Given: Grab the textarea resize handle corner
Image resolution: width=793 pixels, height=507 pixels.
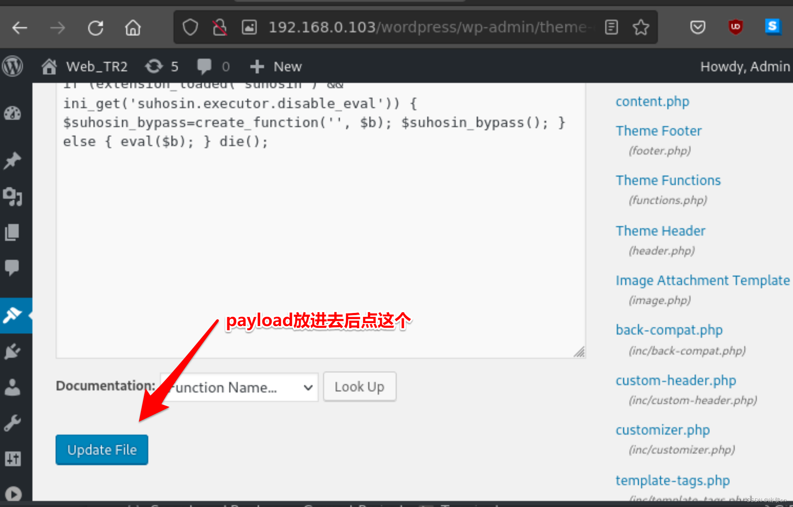Looking at the screenshot, I should point(579,352).
